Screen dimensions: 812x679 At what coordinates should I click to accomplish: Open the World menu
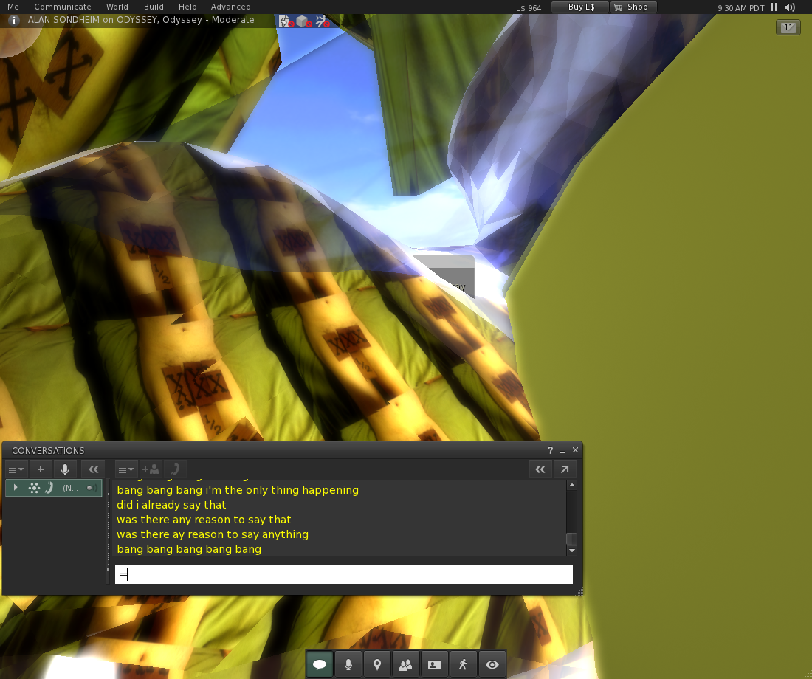(117, 7)
